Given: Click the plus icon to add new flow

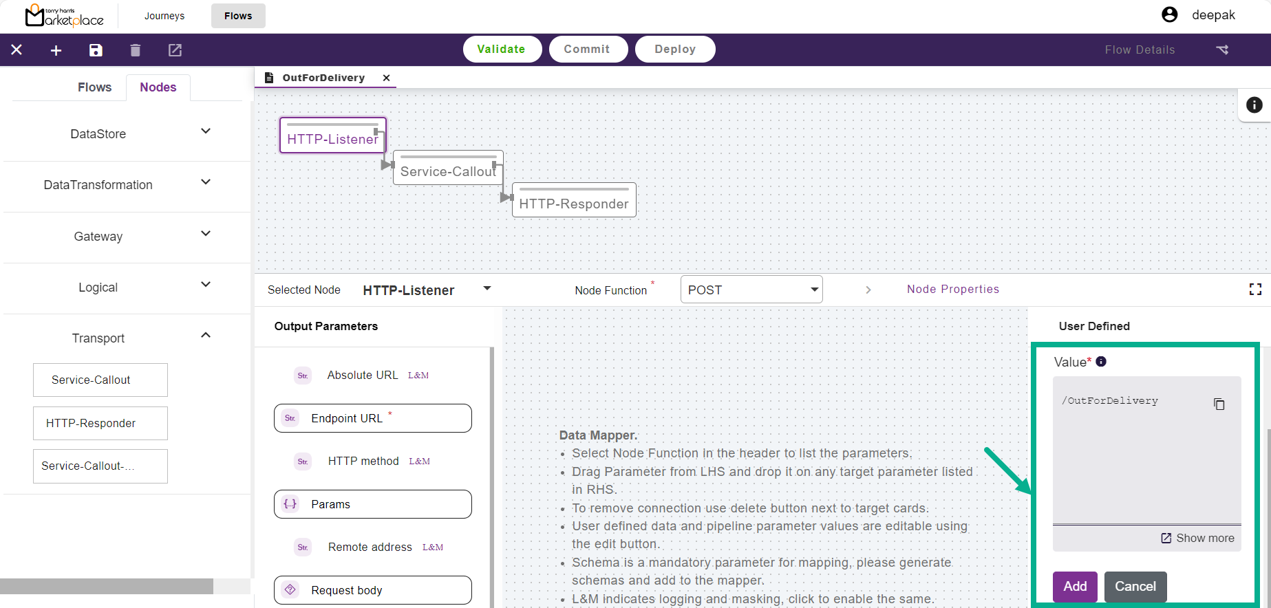Looking at the screenshot, I should click(56, 50).
